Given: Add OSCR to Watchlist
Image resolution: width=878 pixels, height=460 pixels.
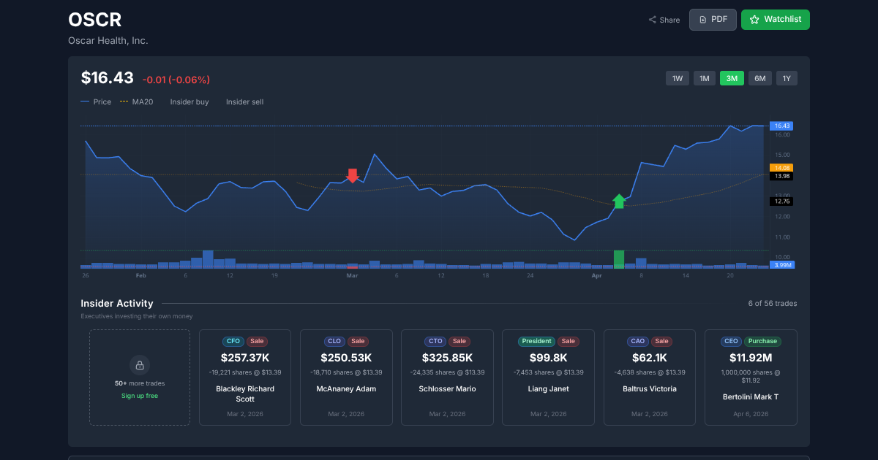Looking at the screenshot, I should coord(775,20).
